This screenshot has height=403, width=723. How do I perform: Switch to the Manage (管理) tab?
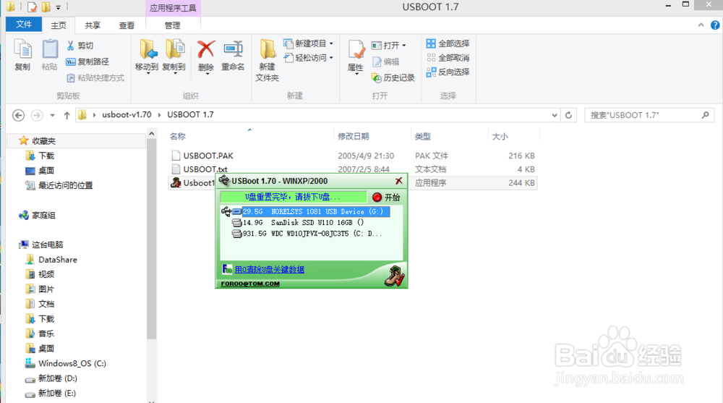coord(173,25)
